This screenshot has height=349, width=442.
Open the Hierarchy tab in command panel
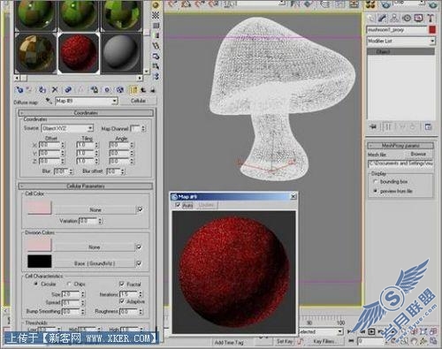394,19
